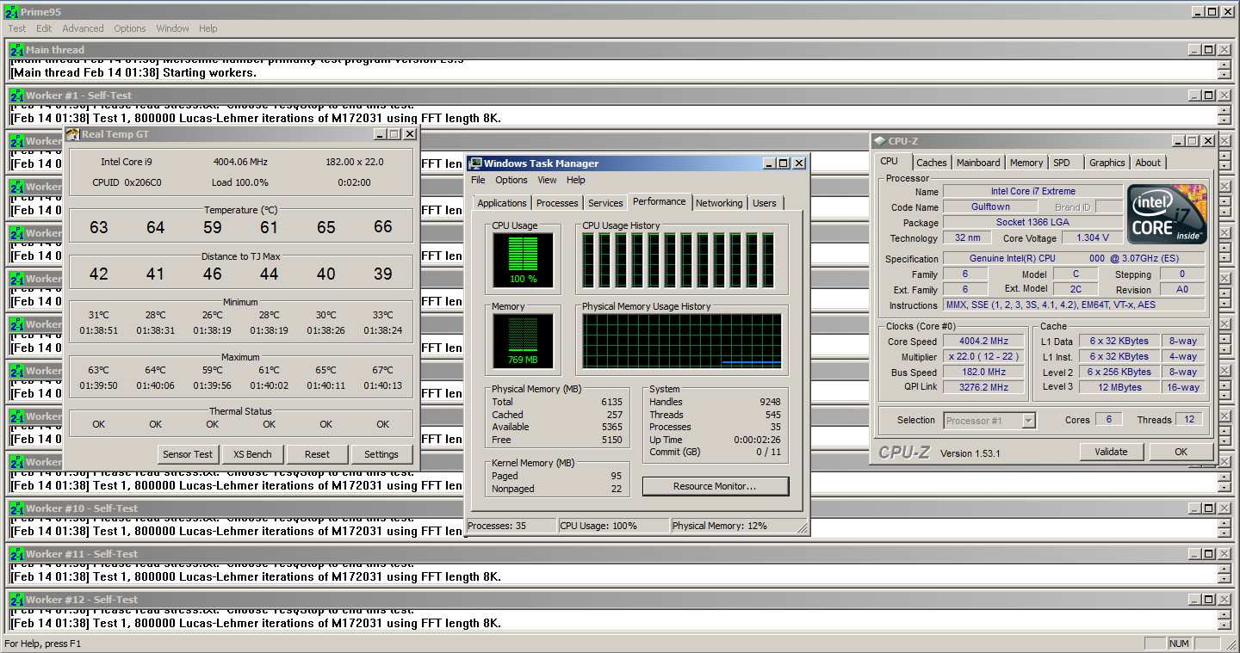The height and width of the screenshot is (653, 1240).
Task: Click the Prime95 icon in the title bar
Action: pos(11,11)
